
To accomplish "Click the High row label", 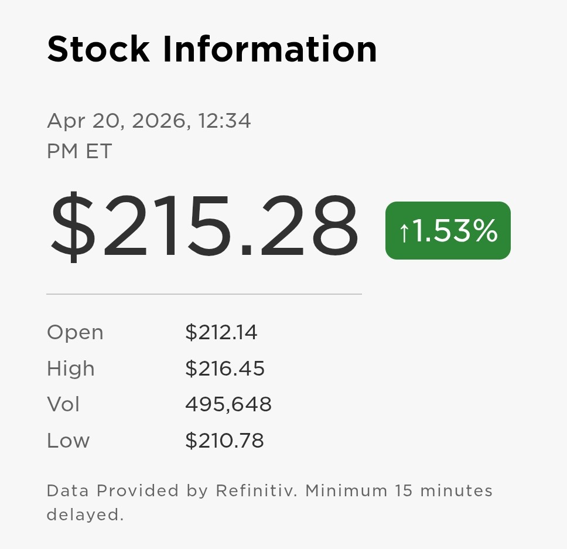I will pyautogui.click(x=70, y=369).
